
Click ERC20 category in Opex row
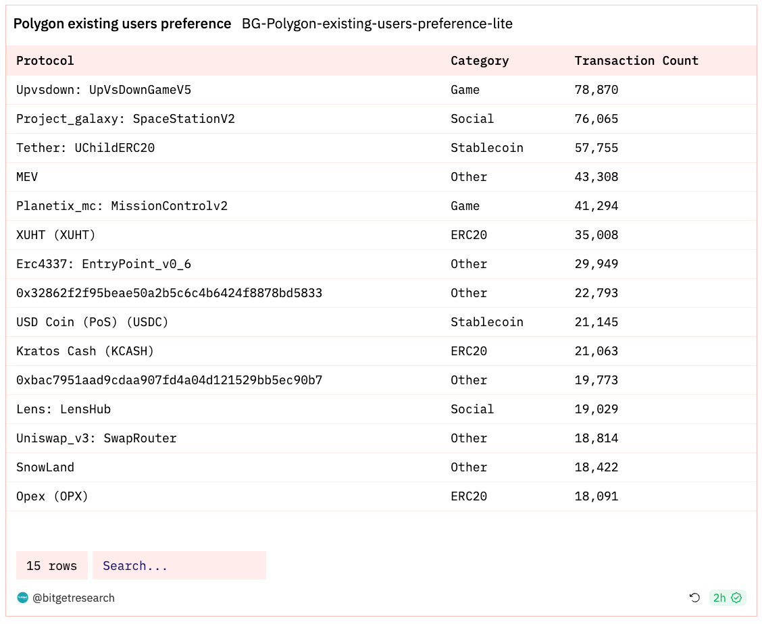[x=469, y=496]
